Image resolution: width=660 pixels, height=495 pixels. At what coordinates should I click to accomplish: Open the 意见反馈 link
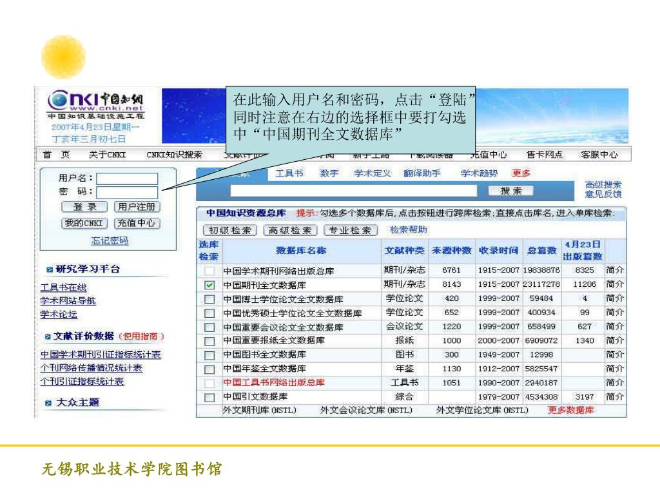coord(603,194)
